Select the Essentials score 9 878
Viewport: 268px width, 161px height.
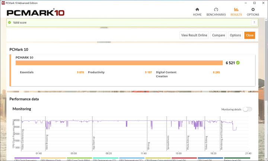[80, 72]
